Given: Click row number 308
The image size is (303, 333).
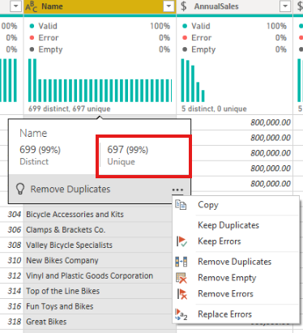Looking at the screenshot, I should pyautogui.click(x=14, y=245).
